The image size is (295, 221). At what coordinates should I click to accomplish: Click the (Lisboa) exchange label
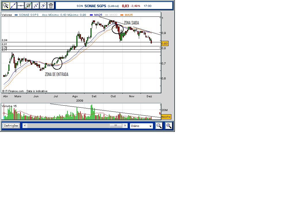pos(113,6)
